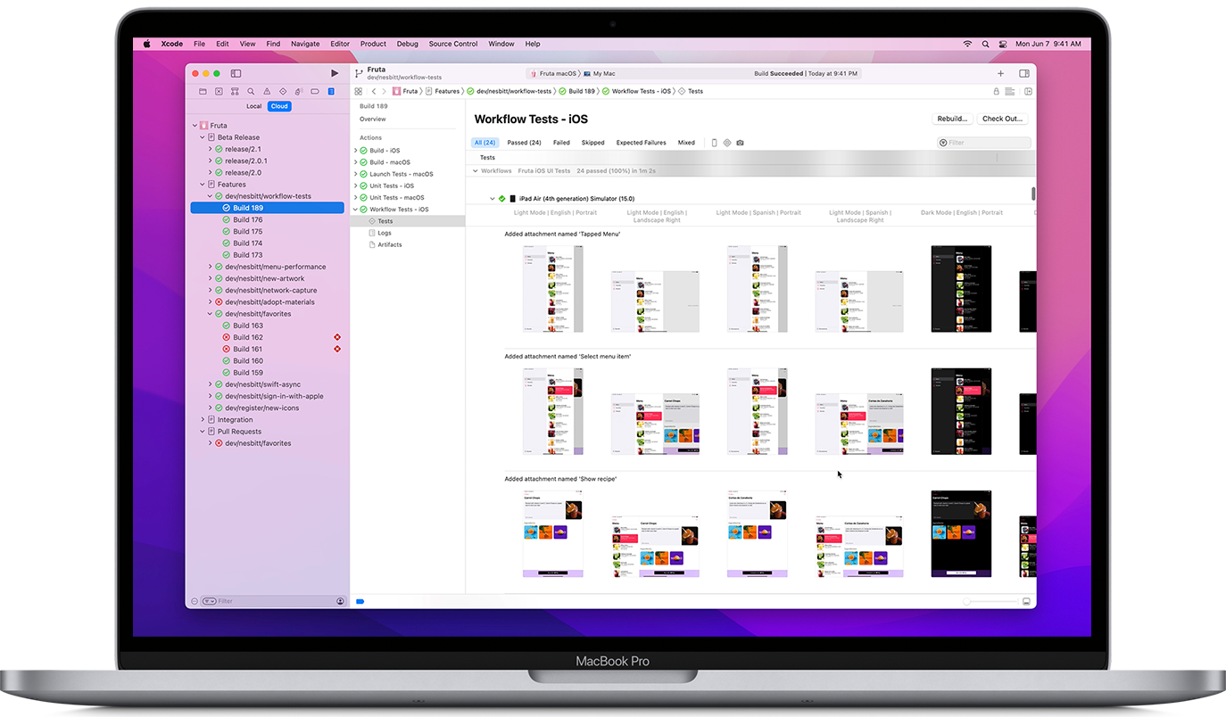Open Wi-Fi status in menu bar
The width and height of the screenshot is (1226, 717).
coord(967,44)
